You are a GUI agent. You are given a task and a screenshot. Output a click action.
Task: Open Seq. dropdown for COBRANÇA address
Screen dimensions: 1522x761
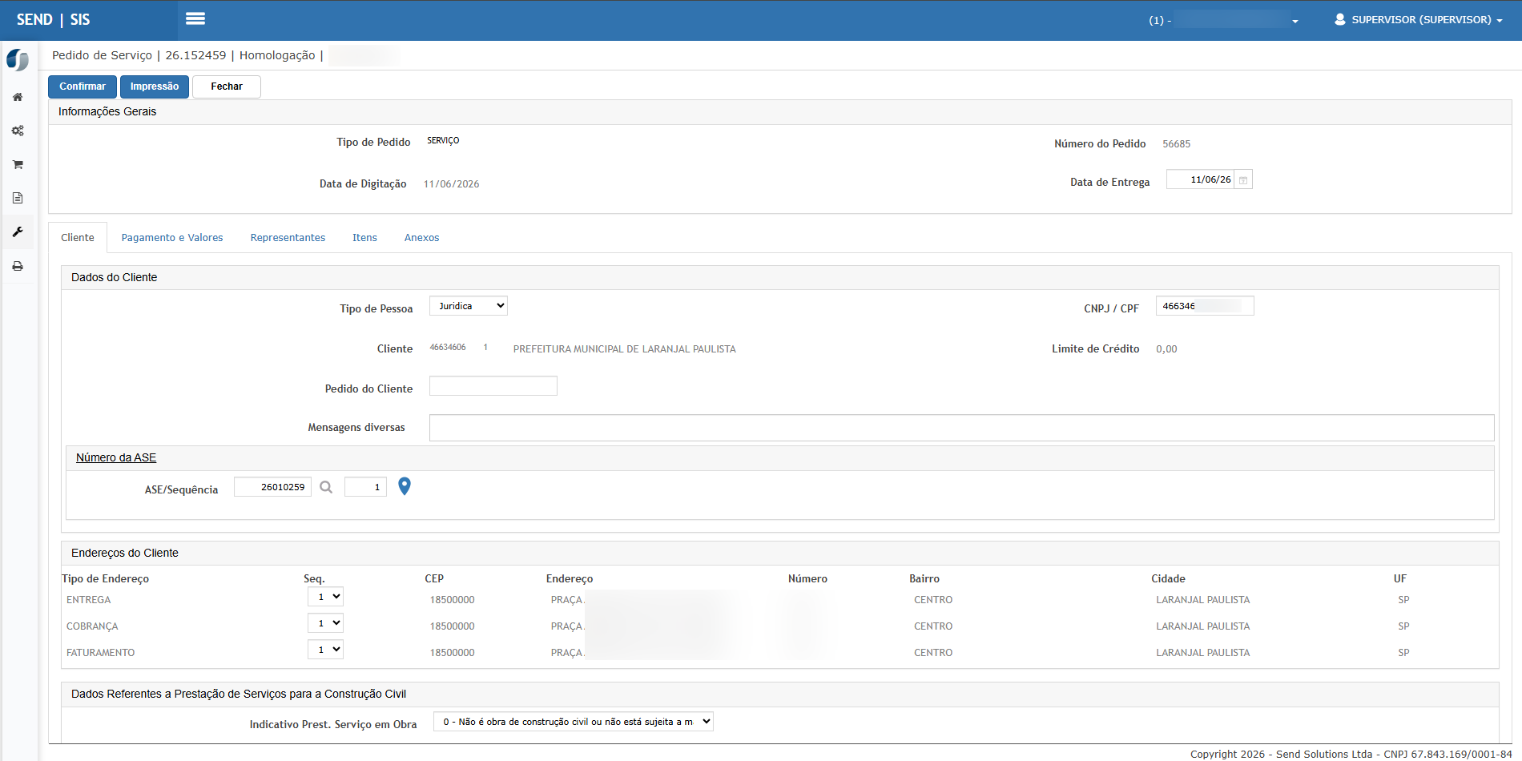(325, 623)
